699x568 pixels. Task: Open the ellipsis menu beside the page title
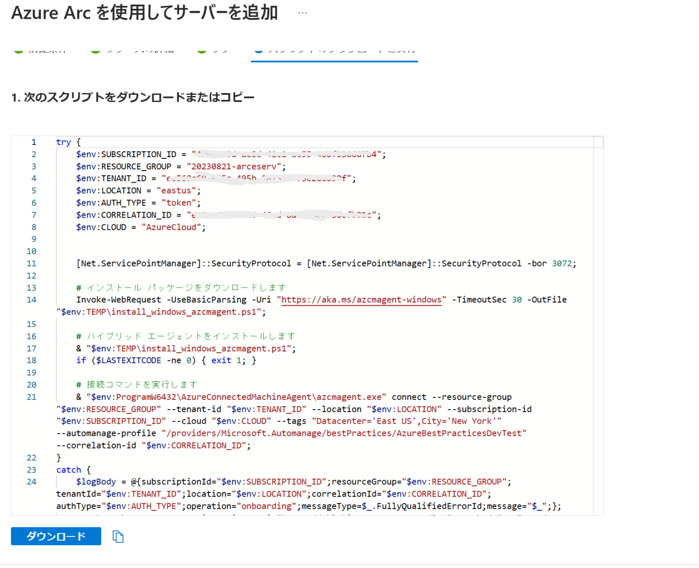302,13
